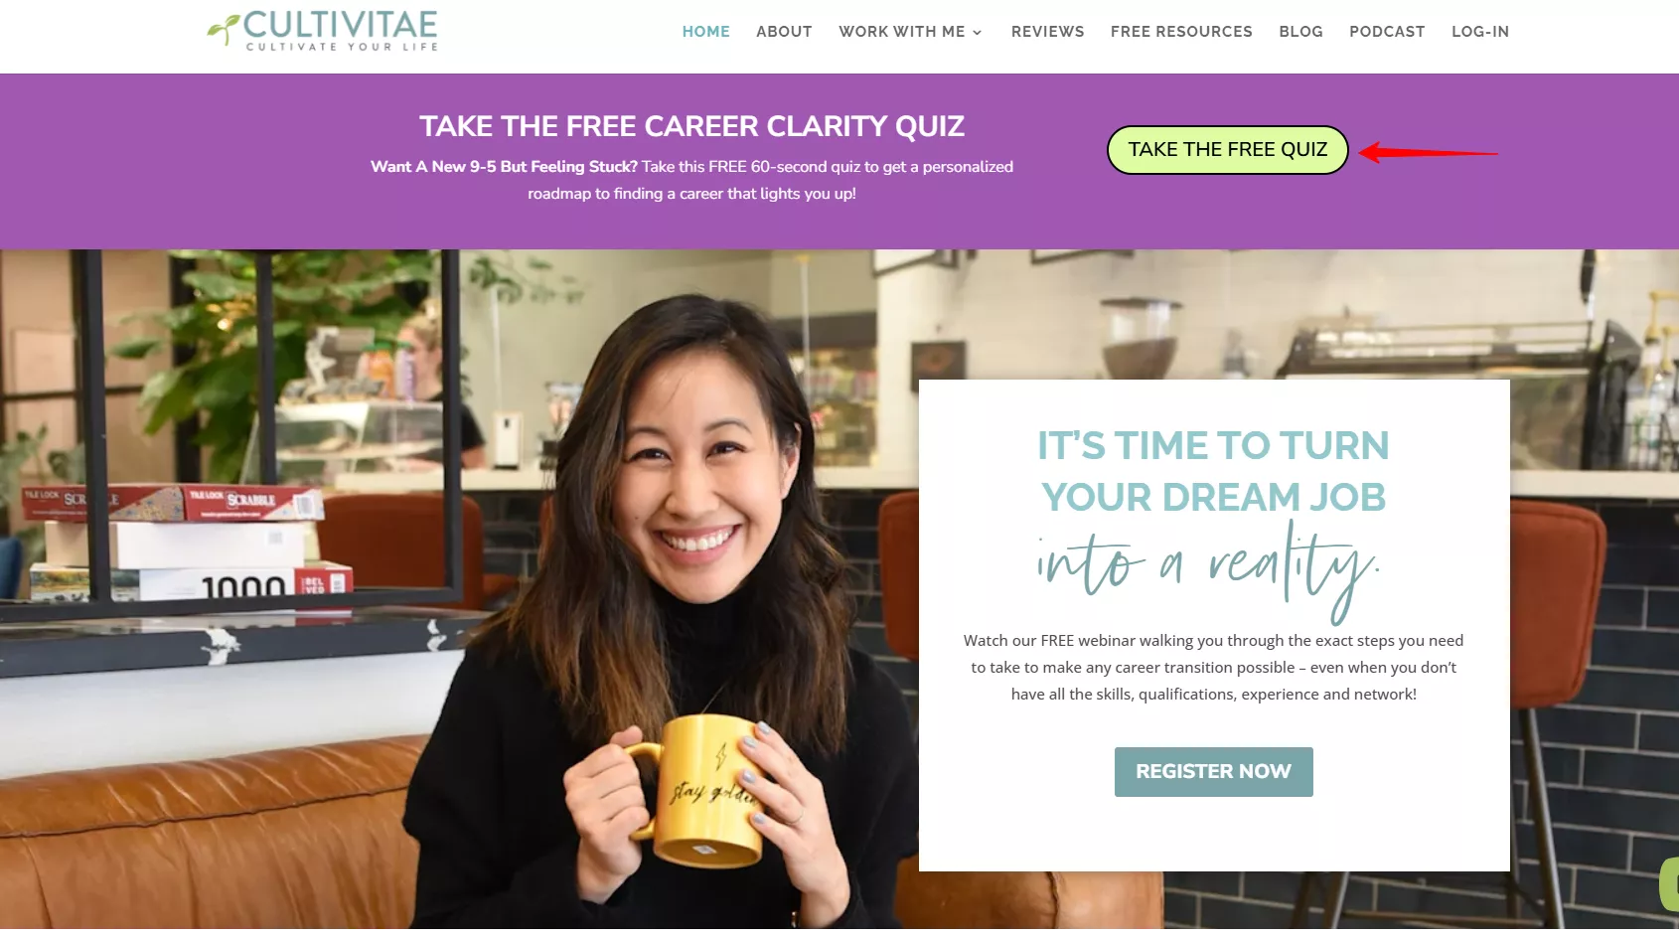This screenshot has width=1679, height=939.
Task: Click the Take The Free Career Clarity Quiz heading
Action: [x=691, y=126]
